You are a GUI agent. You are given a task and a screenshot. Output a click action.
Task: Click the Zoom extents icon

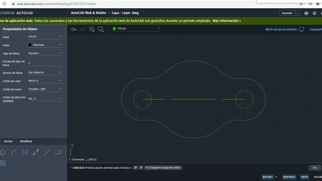92,29
